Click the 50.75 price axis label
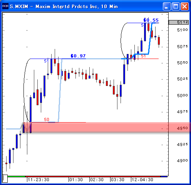The image size is (191, 185). click(183, 47)
